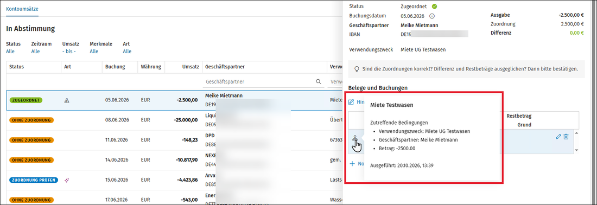This screenshot has height=205, width=597.
Task: Select the Zugeordnet status badge
Action: pyautogui.click(x=26, y=100)
